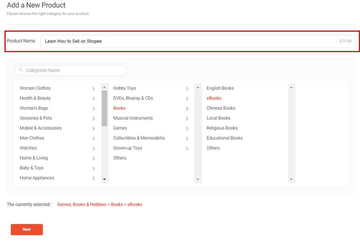Image resolution: width=360 pixels, height=243 pixels.
Task: Click the first column scrollbar thumb
Action: coord(105,108)
